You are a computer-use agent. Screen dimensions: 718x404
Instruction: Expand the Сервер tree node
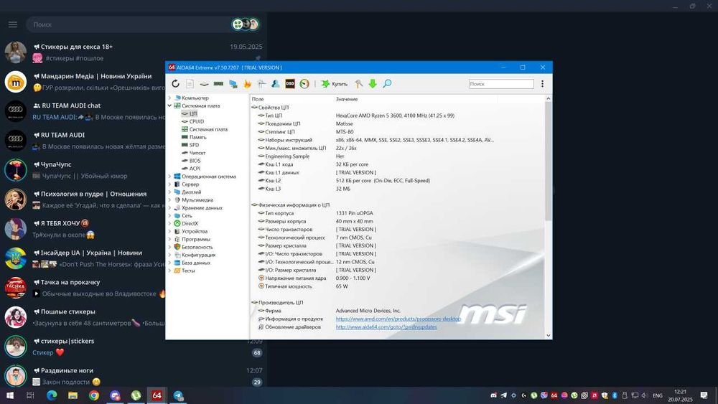169,184
